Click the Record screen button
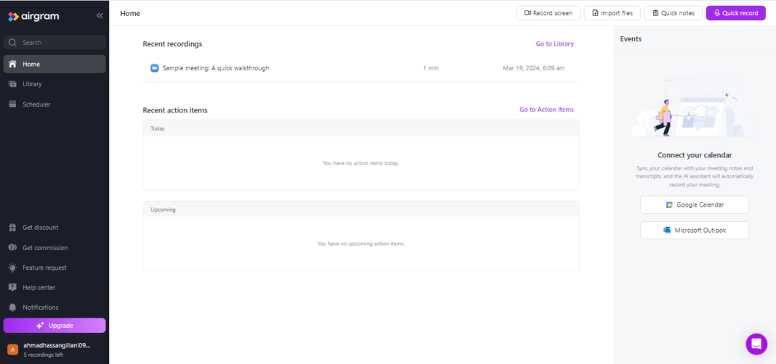 548,13
